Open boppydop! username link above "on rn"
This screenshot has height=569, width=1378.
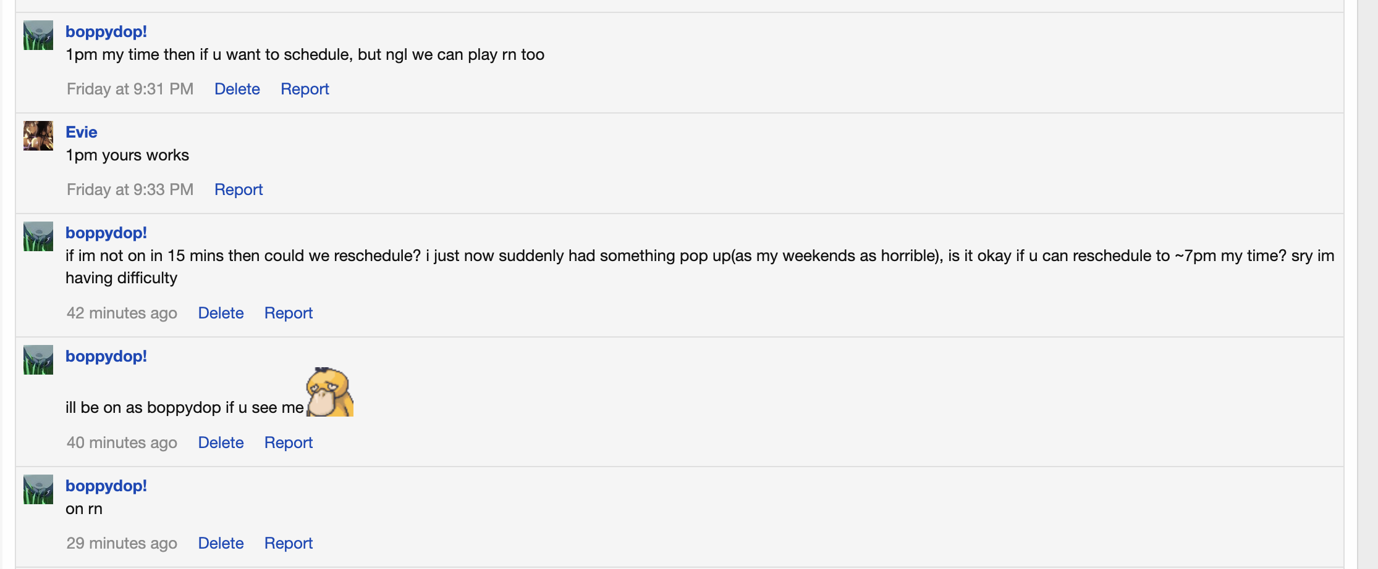pos(106,486)
